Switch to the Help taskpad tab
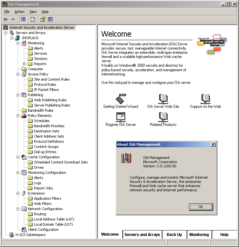This screenshot has width=239, height=247. click(x=224, y=235)
